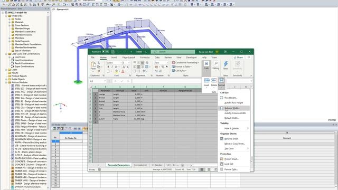Toggle bold formatting in Excel
This screenshot has height=190, width=338.
point(108,67)
